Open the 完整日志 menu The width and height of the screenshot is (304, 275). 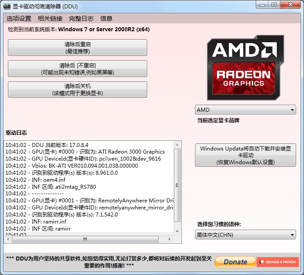(x=81, y=18)
